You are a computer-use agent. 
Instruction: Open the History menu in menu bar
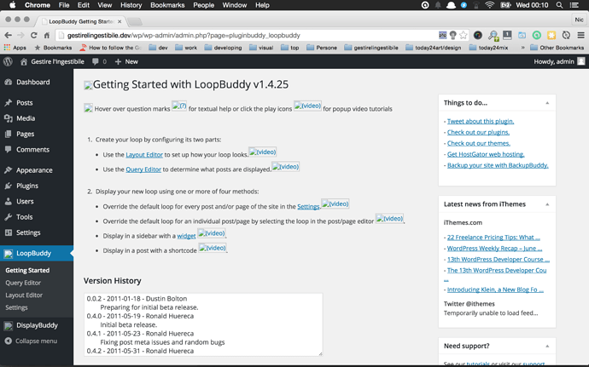[131, 5]
